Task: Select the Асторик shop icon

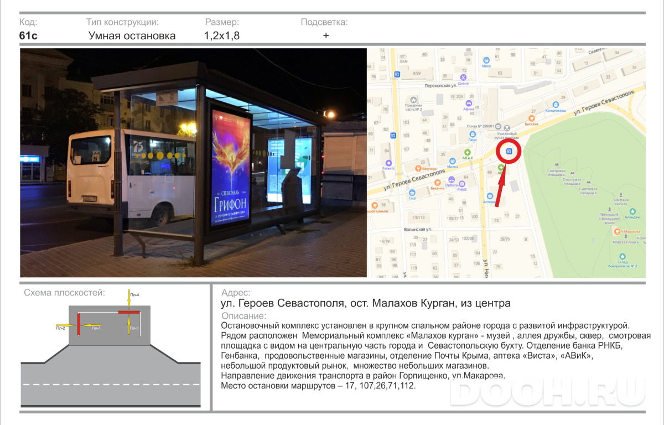Action: point(491,196)
